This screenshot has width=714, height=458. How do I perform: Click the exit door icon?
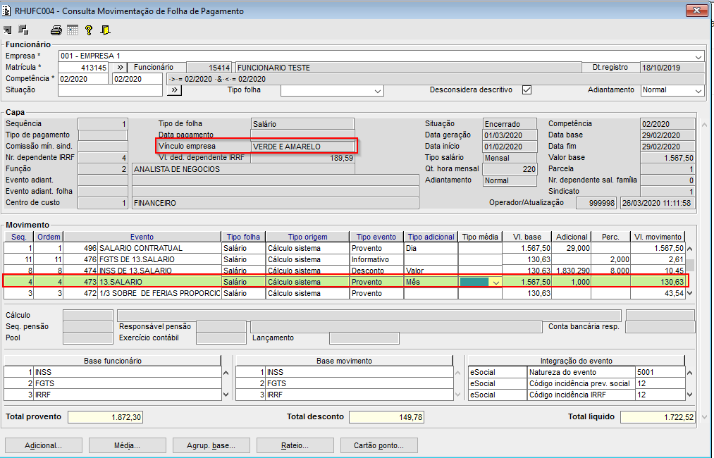(x=105, y=30)
